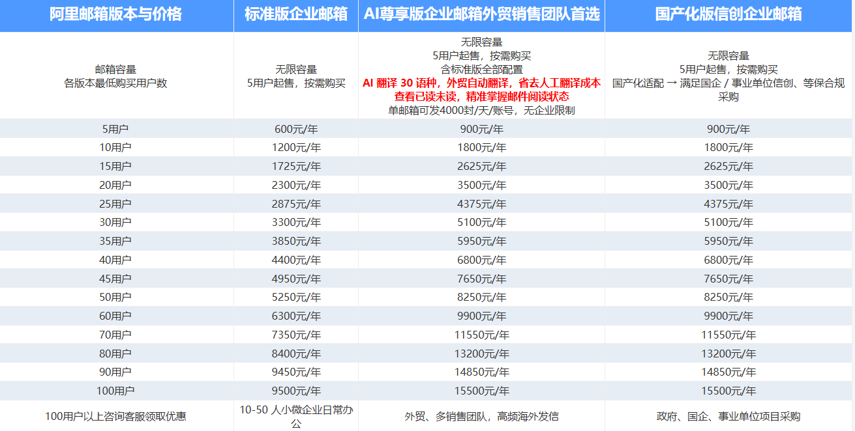
Task: Click the 阿里邮箱版本与价格 header
Action: pos(116,14)
